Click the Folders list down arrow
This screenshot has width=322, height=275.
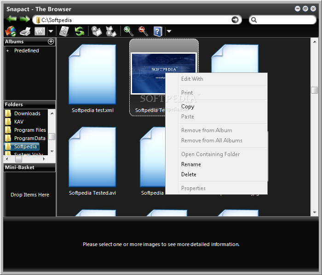pos(52,152)
